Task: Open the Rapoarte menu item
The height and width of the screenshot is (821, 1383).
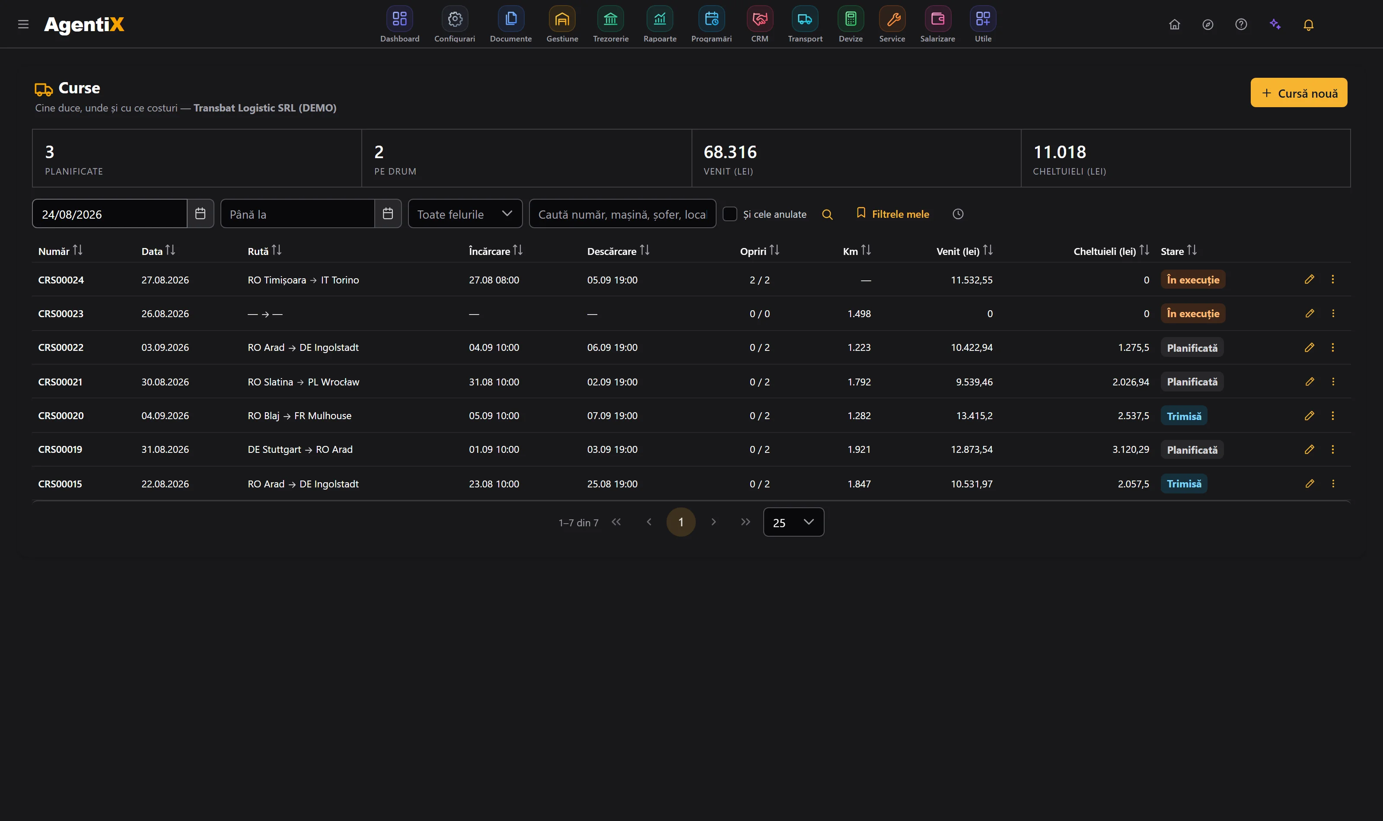Action: [660, 24]
